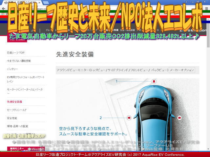Viewport: 210px width, 157px height.
Task: Click the right side camera marker beside the car
Action: click(x=179, y=118)
